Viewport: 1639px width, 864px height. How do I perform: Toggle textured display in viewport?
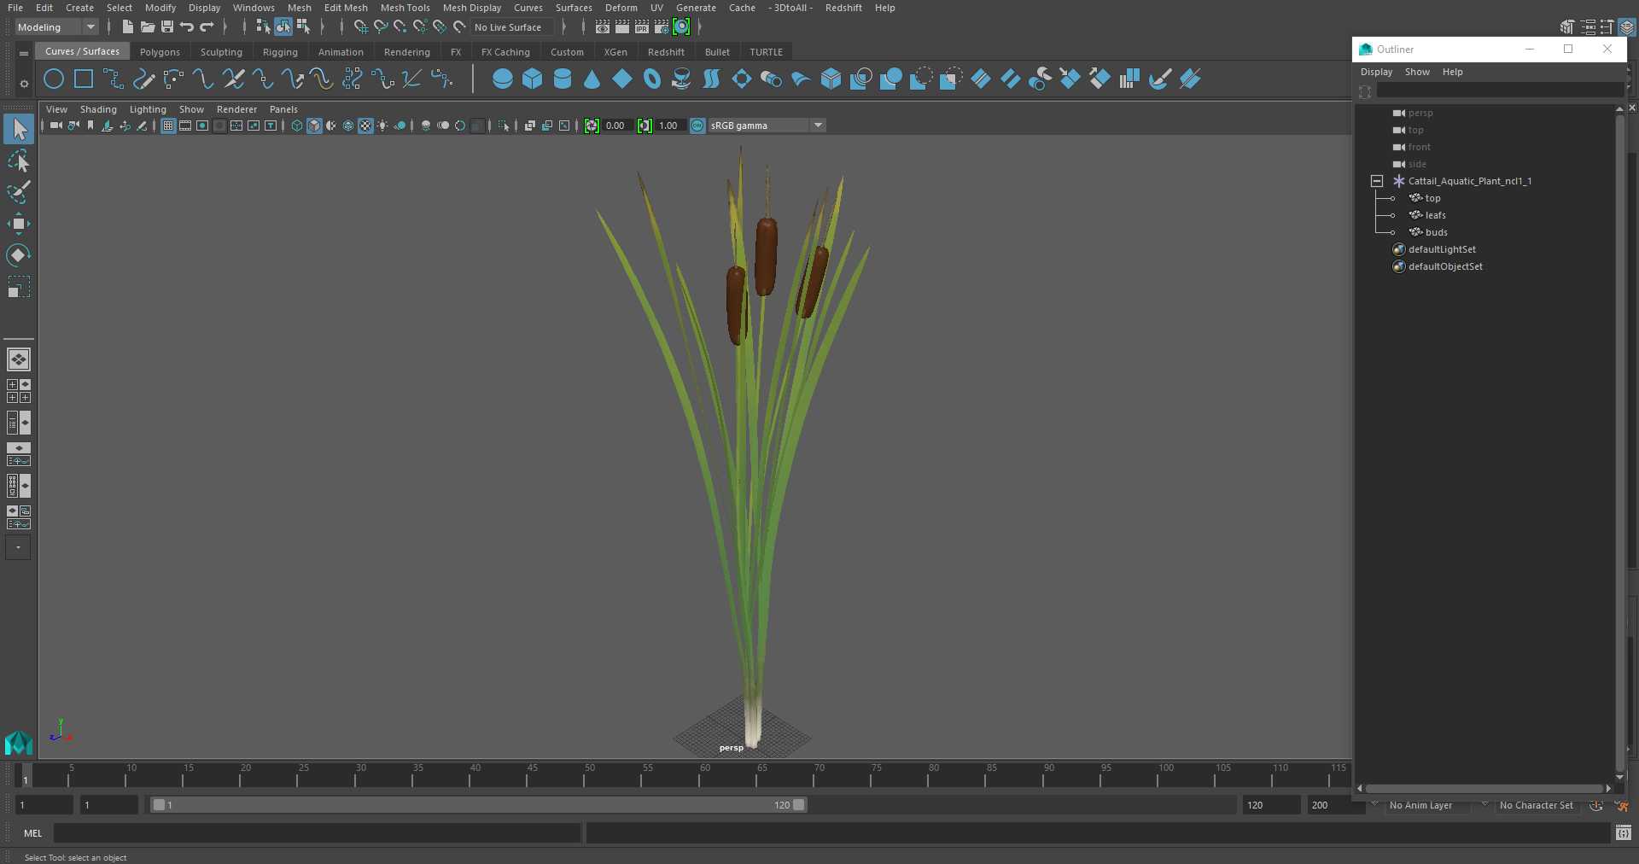365,126
